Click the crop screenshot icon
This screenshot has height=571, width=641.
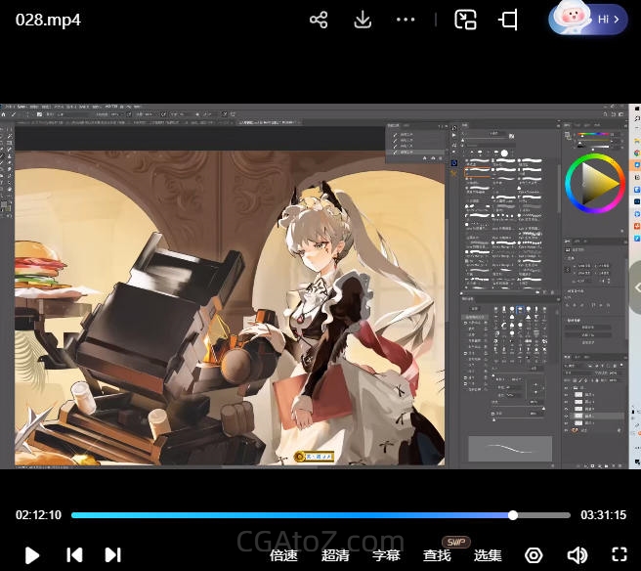(x=508, y=20)
